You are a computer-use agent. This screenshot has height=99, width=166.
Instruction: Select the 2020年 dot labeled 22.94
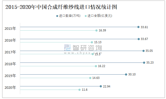click(x=101, y=86)
